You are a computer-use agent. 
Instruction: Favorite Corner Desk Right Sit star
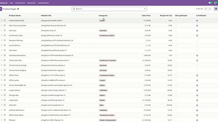click(x=5, y=85)
